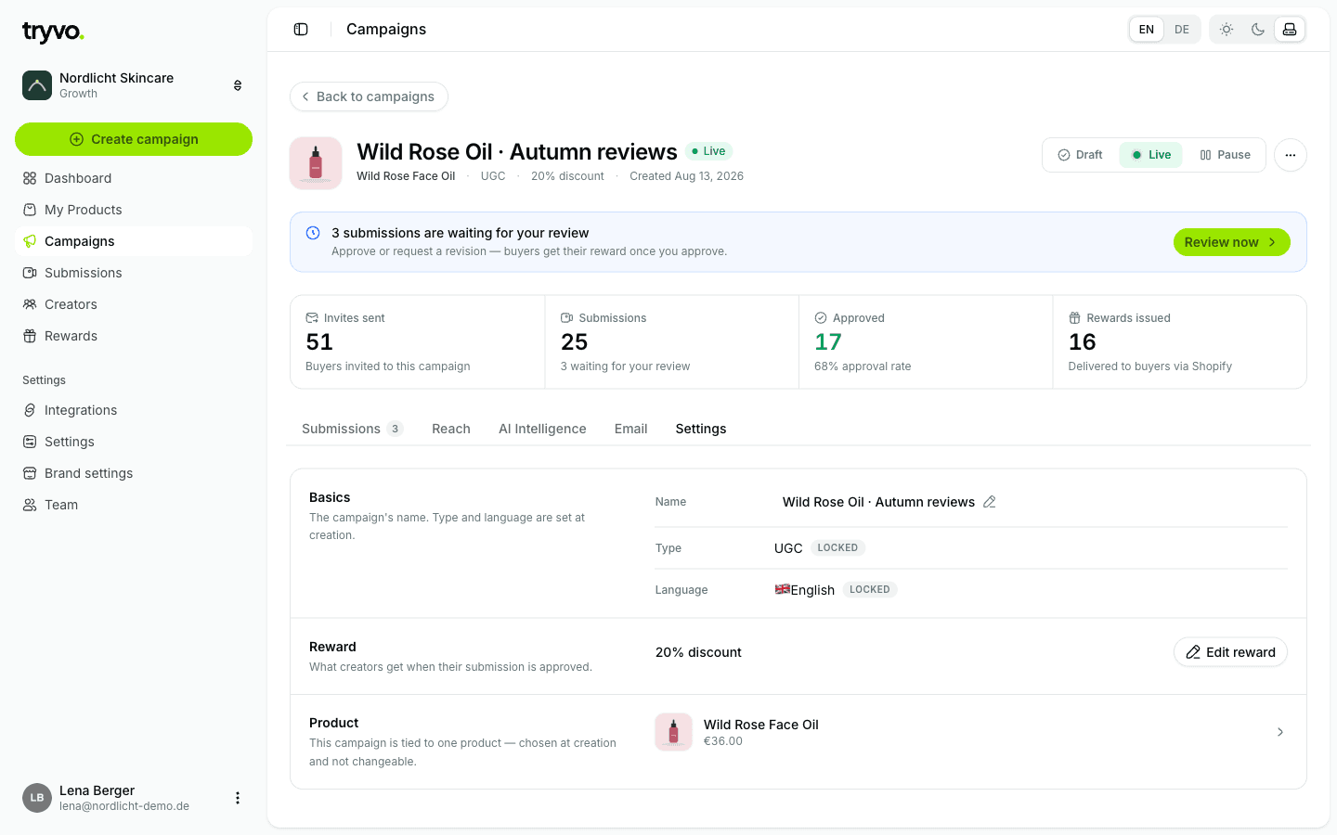Click the tryvo logo
The height and width of the screenshot is (835, 1337).
53,32
